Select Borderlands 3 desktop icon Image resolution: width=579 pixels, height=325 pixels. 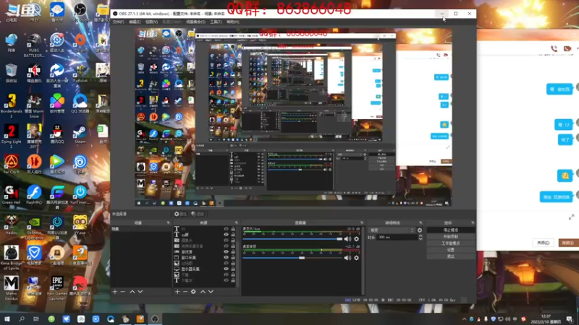pyautogui.click(x=12, y=105)
